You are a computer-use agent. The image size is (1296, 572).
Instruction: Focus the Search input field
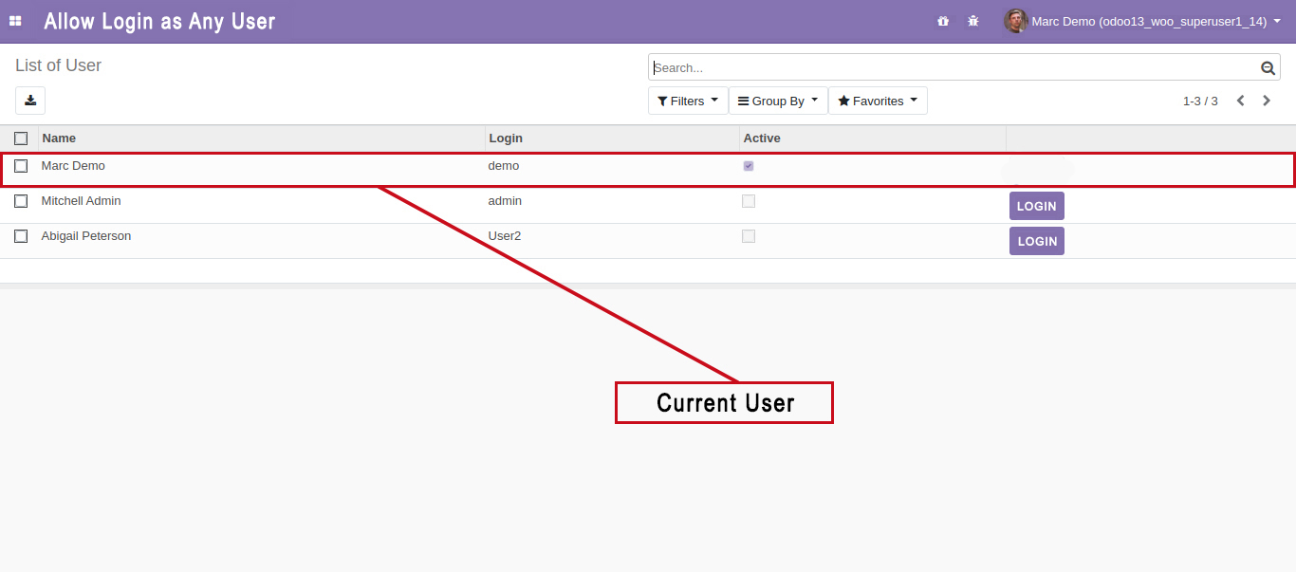click(949, 68)
